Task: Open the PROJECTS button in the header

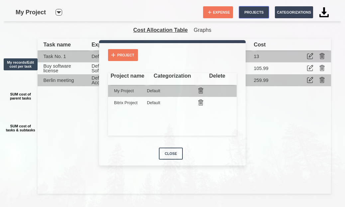Action: (254, 12)
